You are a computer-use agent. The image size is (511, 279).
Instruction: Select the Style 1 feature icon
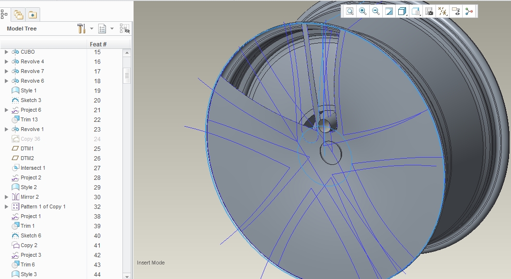tap(15, 90)
